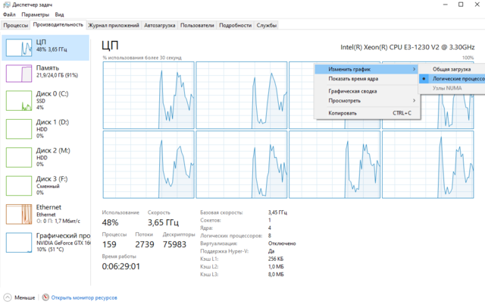Select Графическая сводка in context menu

pos(353,90)
